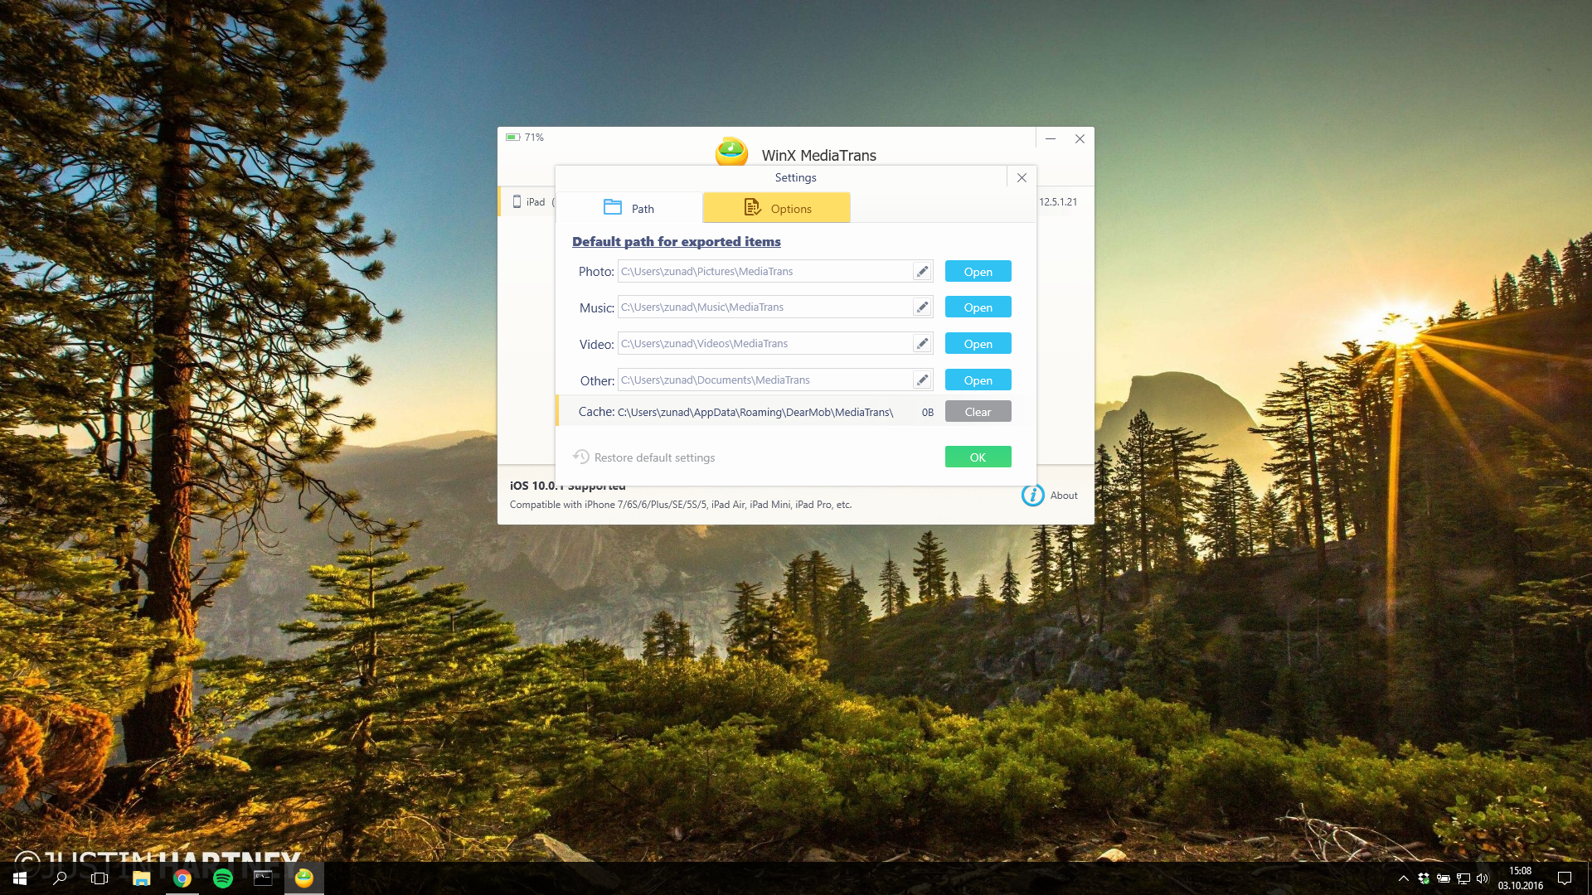Select the Path tab
Screen dimensions: 1592x895
pos(629,209)
